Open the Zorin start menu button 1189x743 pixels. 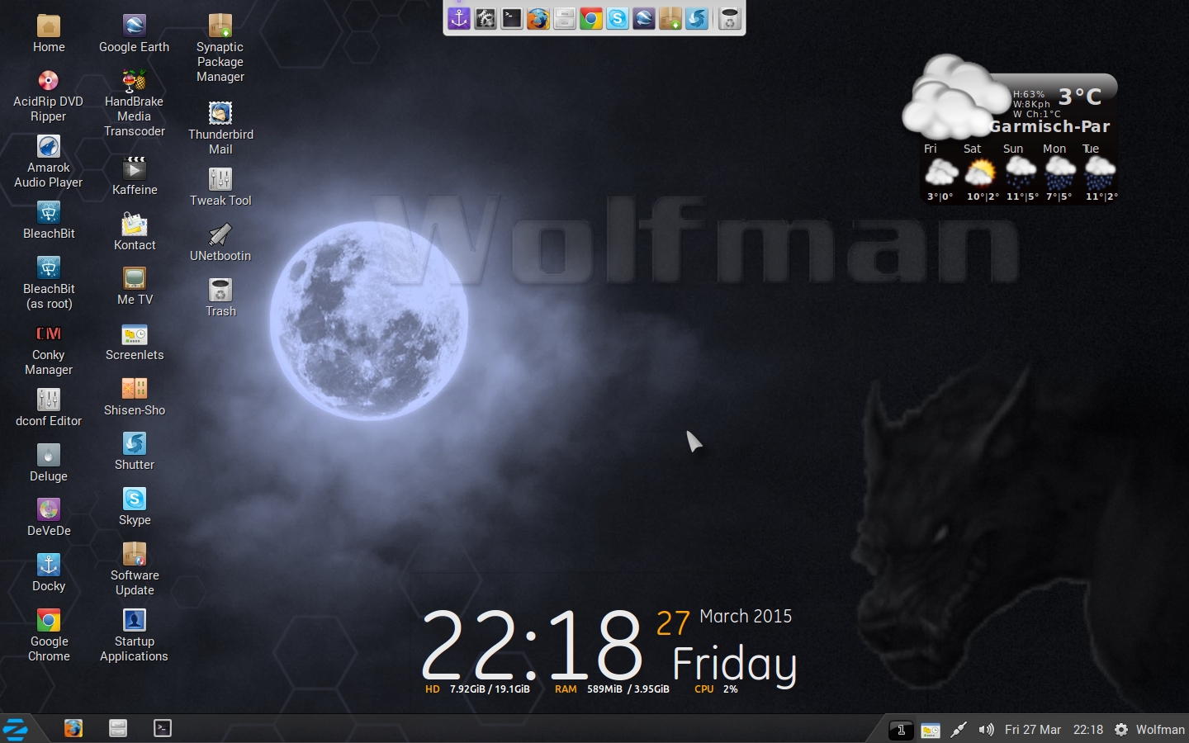point(16,729)
